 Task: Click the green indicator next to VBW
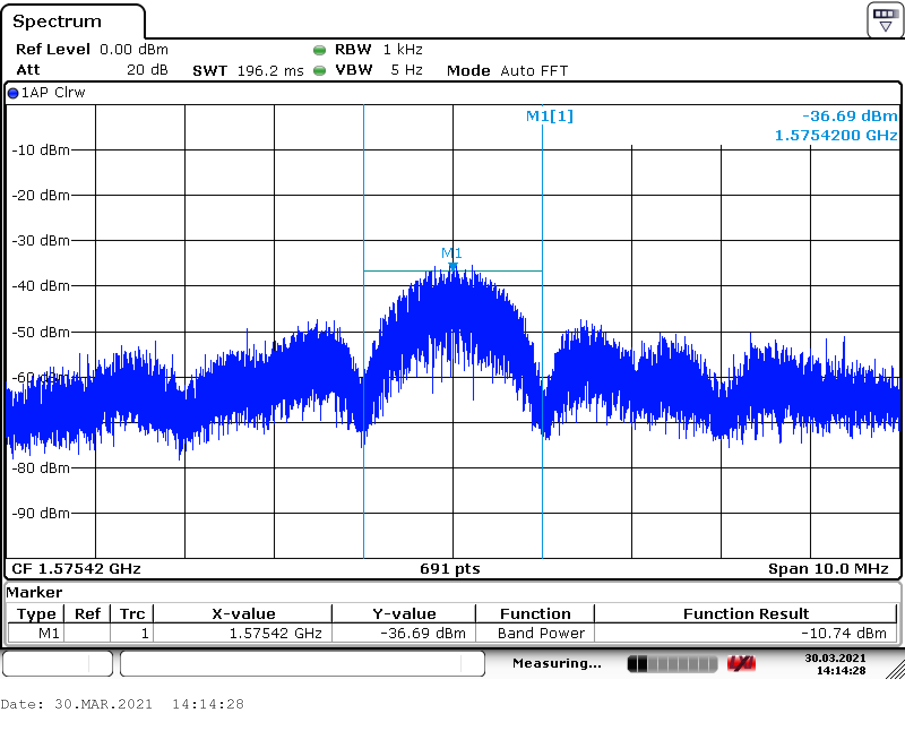320,71
